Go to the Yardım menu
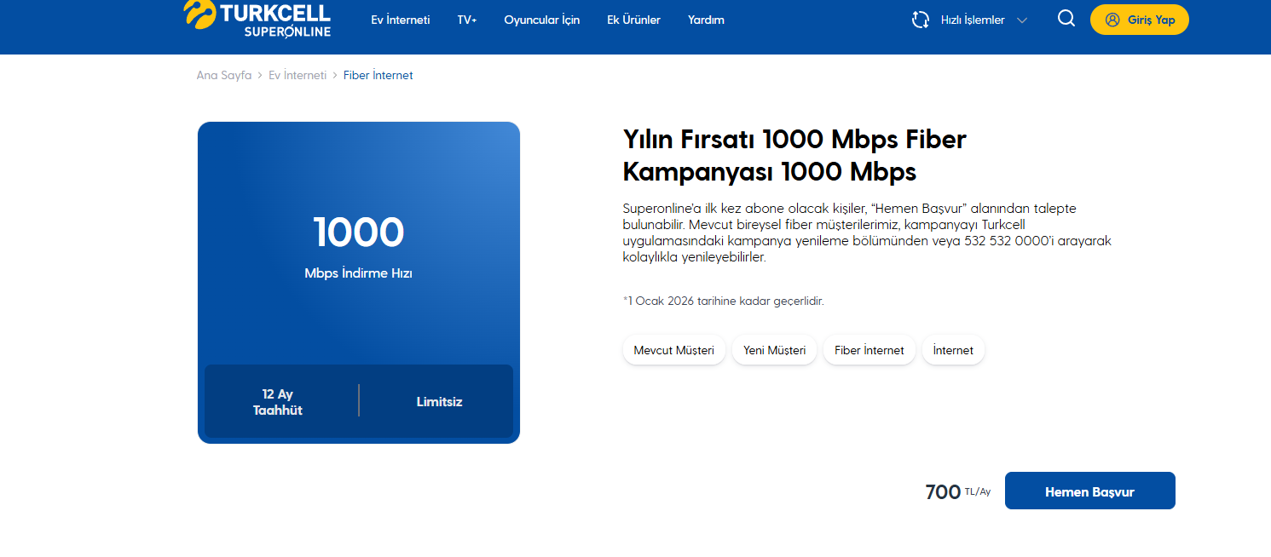The image size is (1271, 557). click(x=706, y=20)
